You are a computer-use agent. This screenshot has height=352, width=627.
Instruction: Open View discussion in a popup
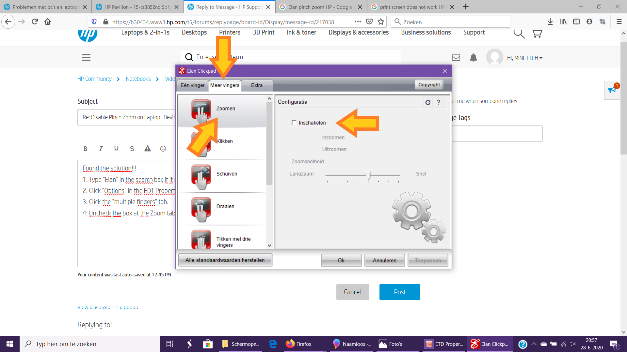pos(108,307)
